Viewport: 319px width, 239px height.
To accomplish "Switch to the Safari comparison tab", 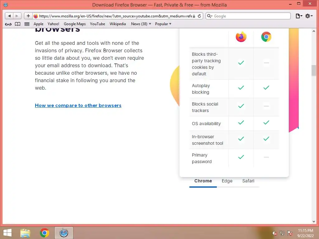I will click(248, 181).
